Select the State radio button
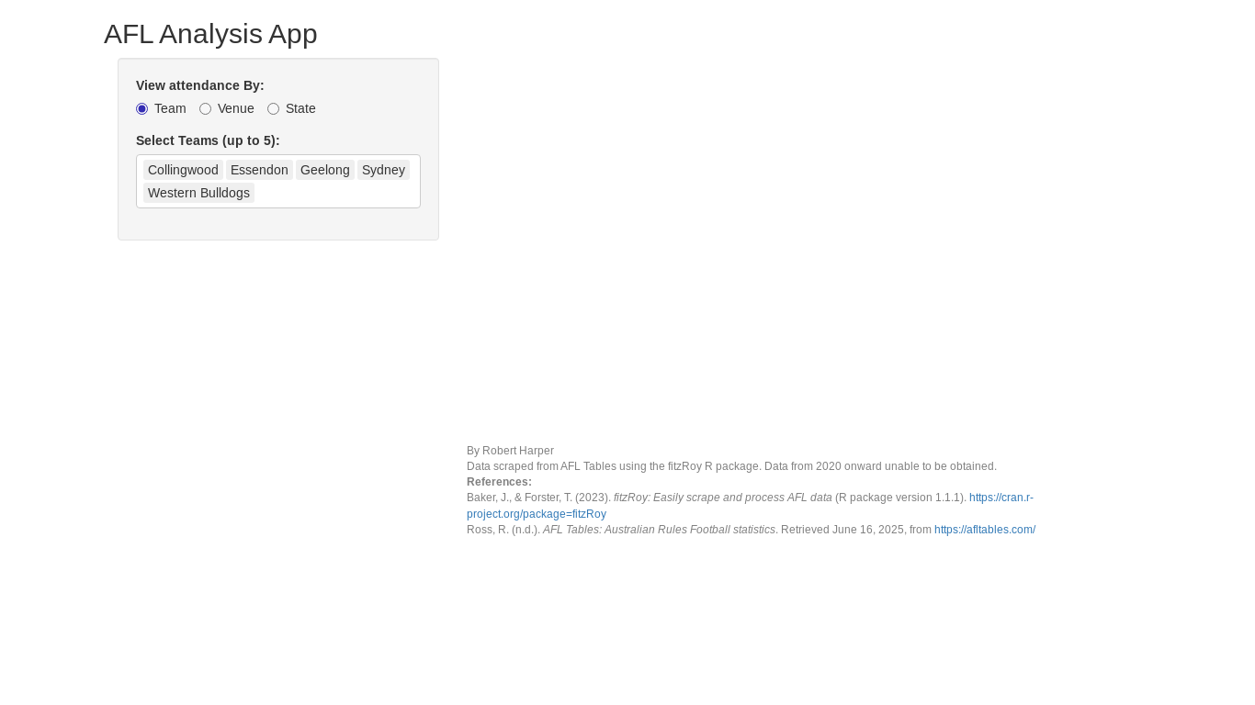Viewport: 1255px width, 705px height. click(274, 109)
